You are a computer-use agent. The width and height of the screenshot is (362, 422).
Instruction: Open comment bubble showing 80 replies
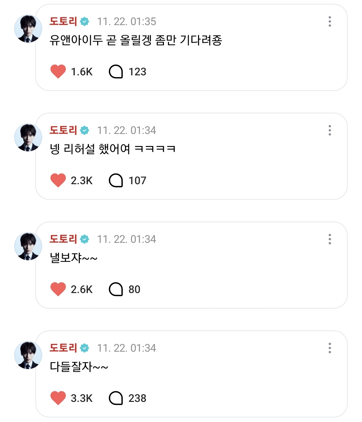tap(116, 289)
